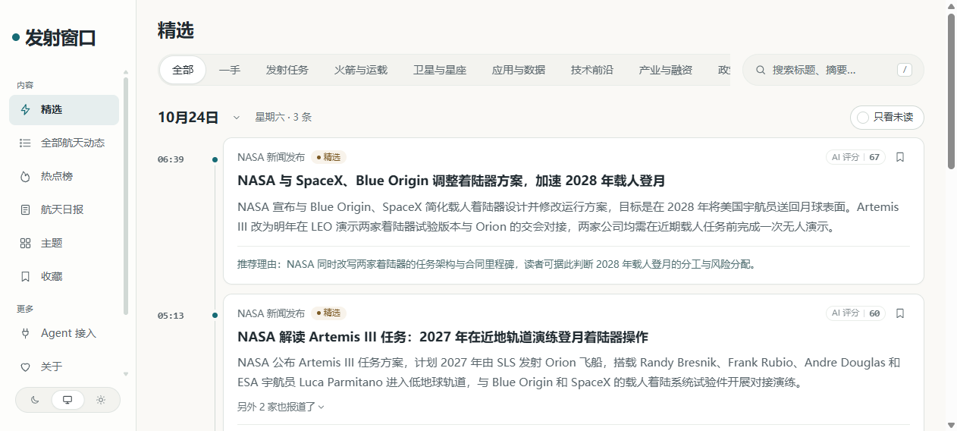The image size is (957, 431).
Task: Select the 发射任务 tab
Action: [287, 70]
